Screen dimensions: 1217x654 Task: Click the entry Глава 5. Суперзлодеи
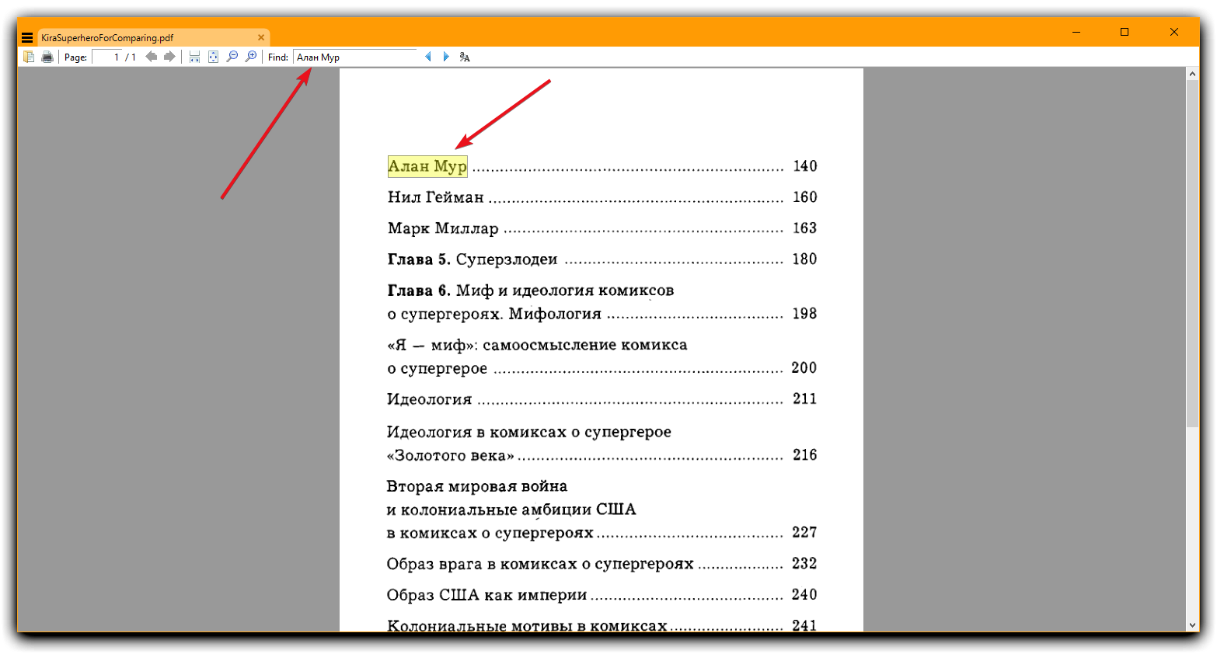point(473,259)
